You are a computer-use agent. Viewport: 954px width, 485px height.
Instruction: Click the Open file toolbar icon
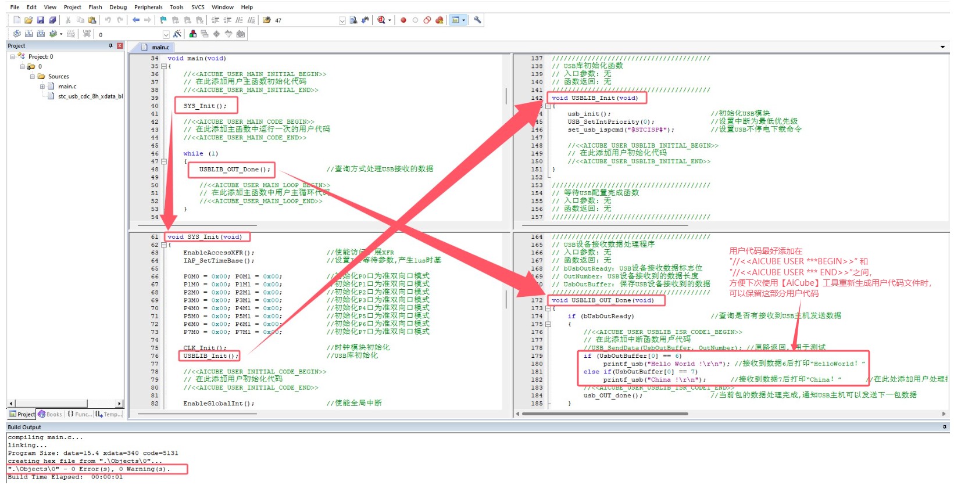click(x=28, y=20)
